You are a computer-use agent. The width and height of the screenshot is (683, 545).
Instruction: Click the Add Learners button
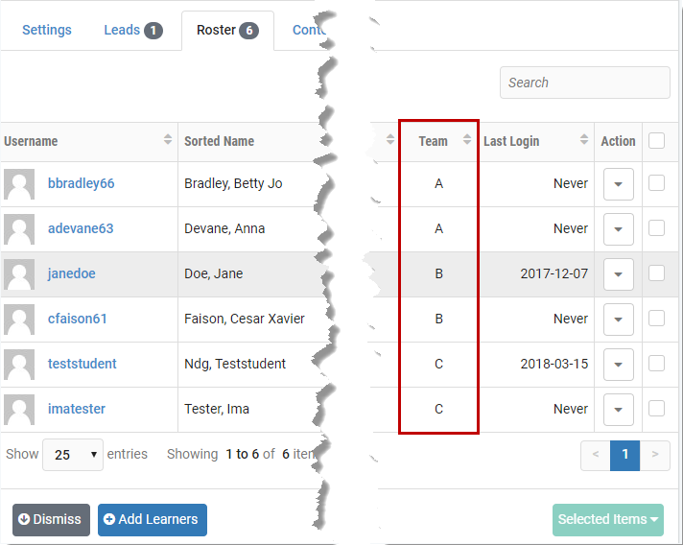152,519
